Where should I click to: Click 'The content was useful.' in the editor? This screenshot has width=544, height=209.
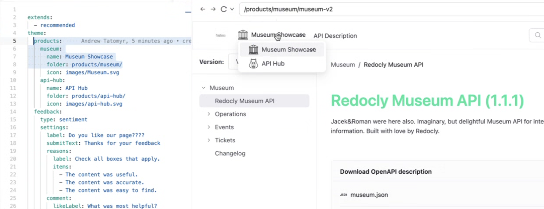(x=101, y=175)
